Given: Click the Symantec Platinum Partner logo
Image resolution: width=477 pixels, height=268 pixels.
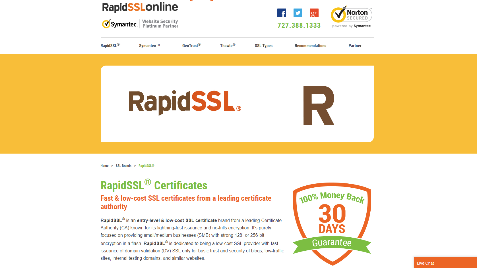Looking at the screenshot, I should 140,24.
